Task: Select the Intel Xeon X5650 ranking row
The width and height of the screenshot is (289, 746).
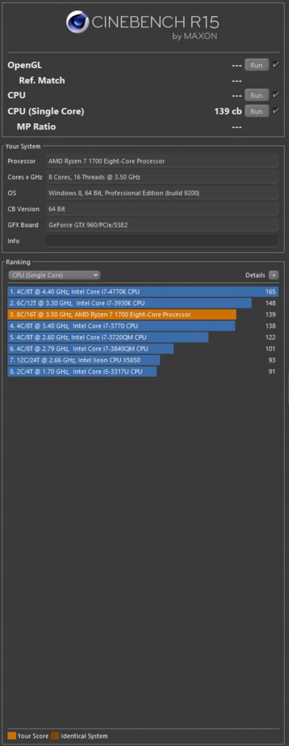Action: pos(84,360)
